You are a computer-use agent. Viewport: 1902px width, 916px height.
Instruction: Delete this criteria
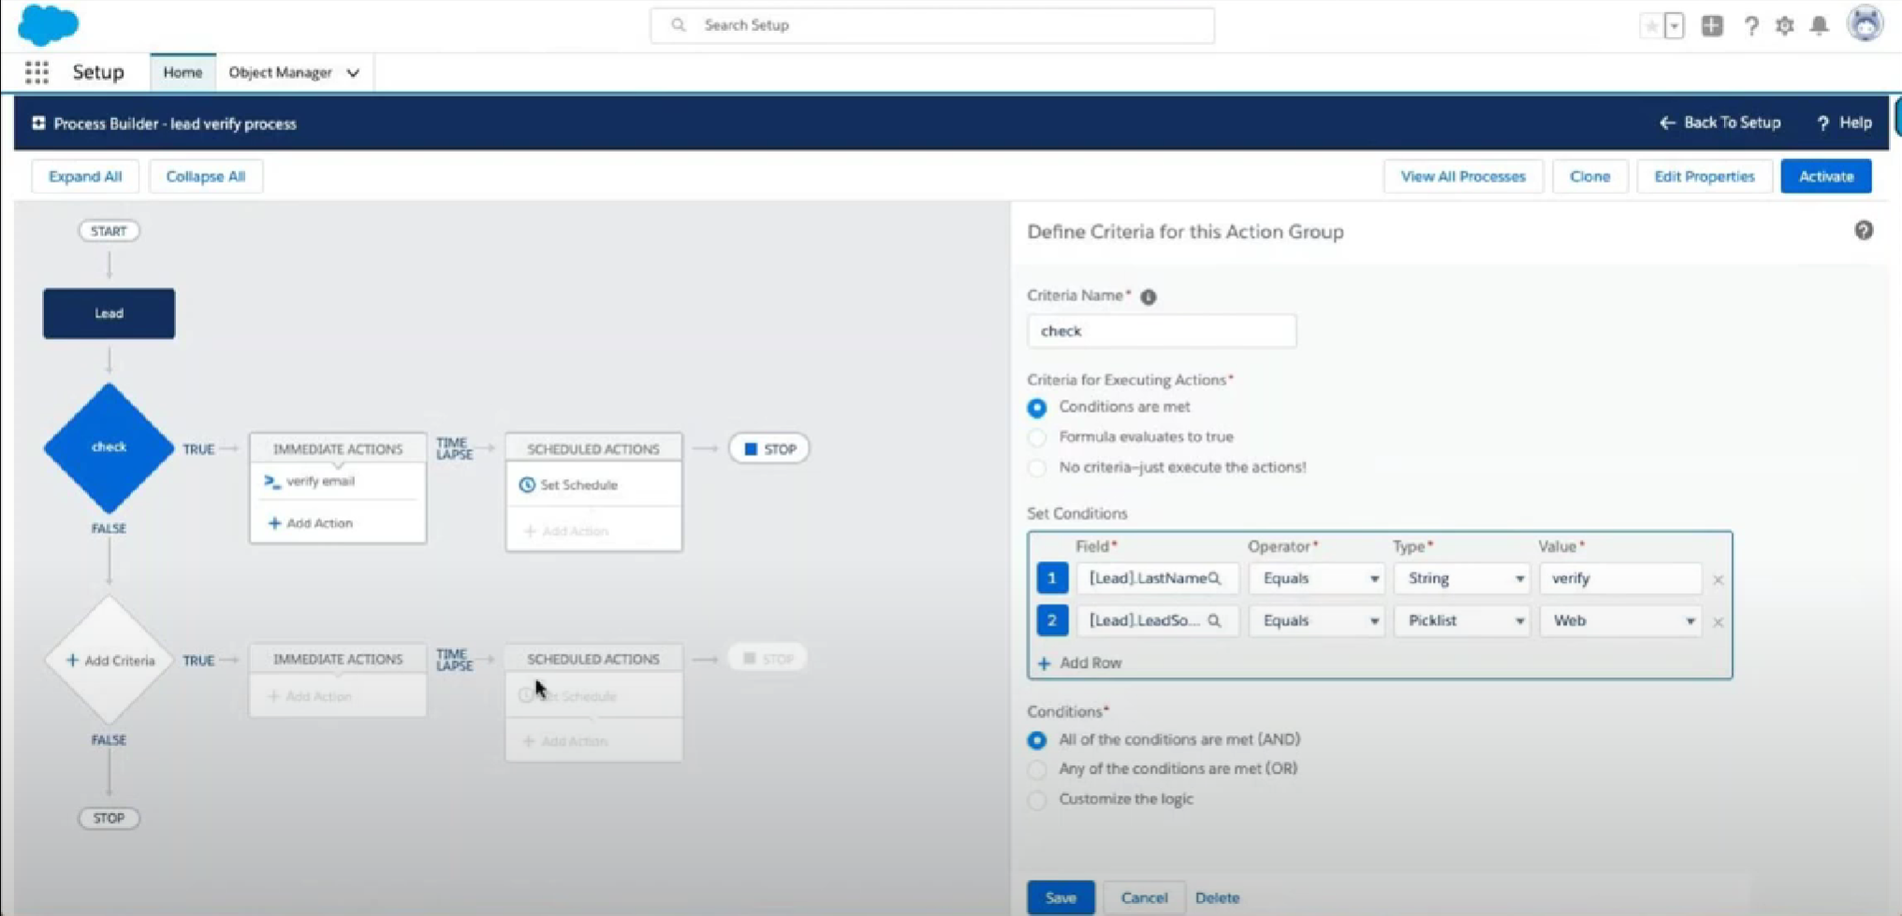point(1217,897)
